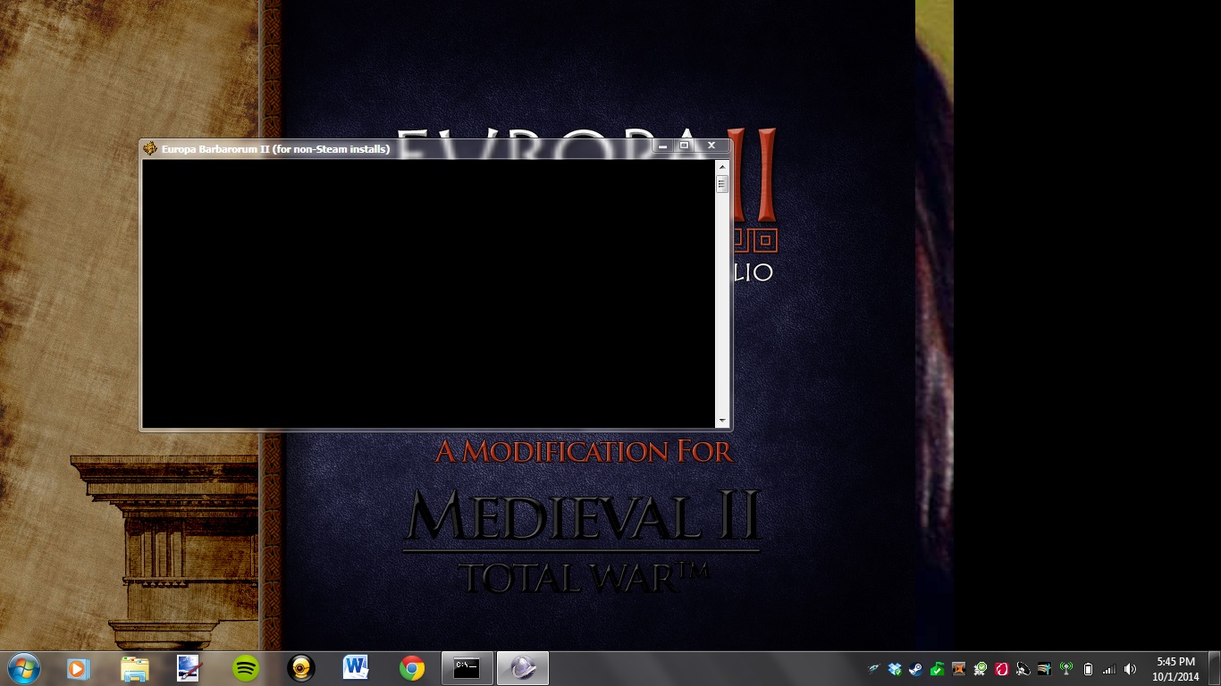
Task: Click the console vertical scrollbar thumb
Action: (x=722, y=183)
